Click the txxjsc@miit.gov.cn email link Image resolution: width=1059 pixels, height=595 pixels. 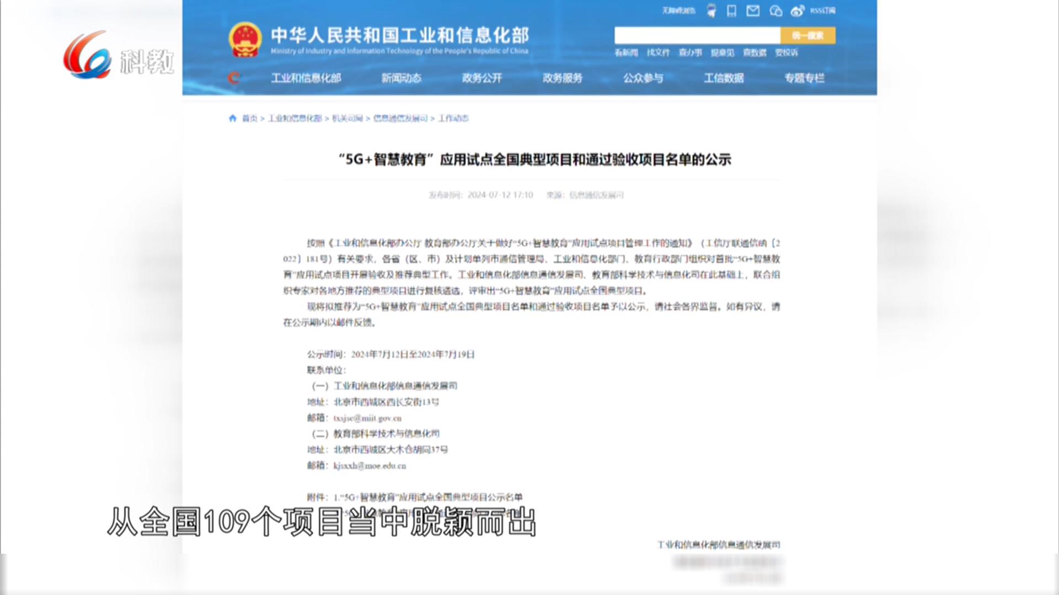click(x=367, y=418)
